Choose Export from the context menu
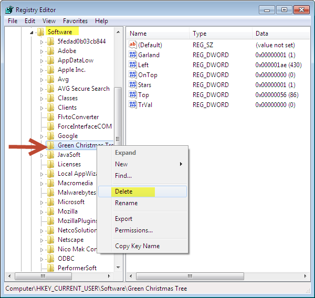This screenshot has width=315, height=298. point(142,219)
